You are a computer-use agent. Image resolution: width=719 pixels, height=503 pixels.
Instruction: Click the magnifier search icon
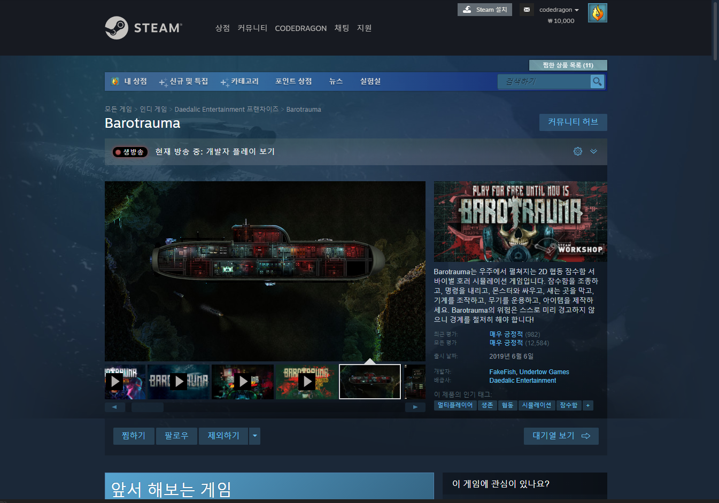point(597,81)
